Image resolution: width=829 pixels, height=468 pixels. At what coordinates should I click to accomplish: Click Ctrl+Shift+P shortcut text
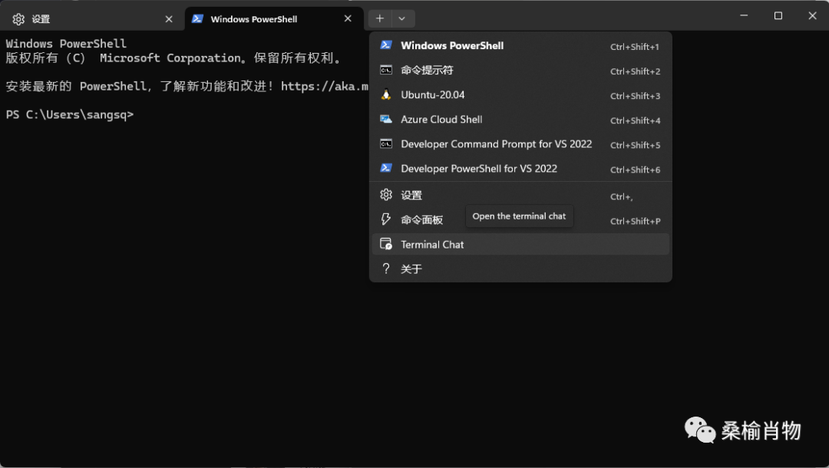[x=635, y=221]
